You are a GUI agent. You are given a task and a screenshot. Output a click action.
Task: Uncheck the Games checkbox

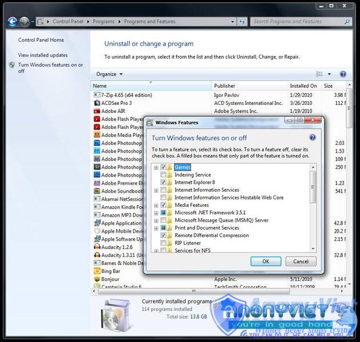(x=163, y=167)
